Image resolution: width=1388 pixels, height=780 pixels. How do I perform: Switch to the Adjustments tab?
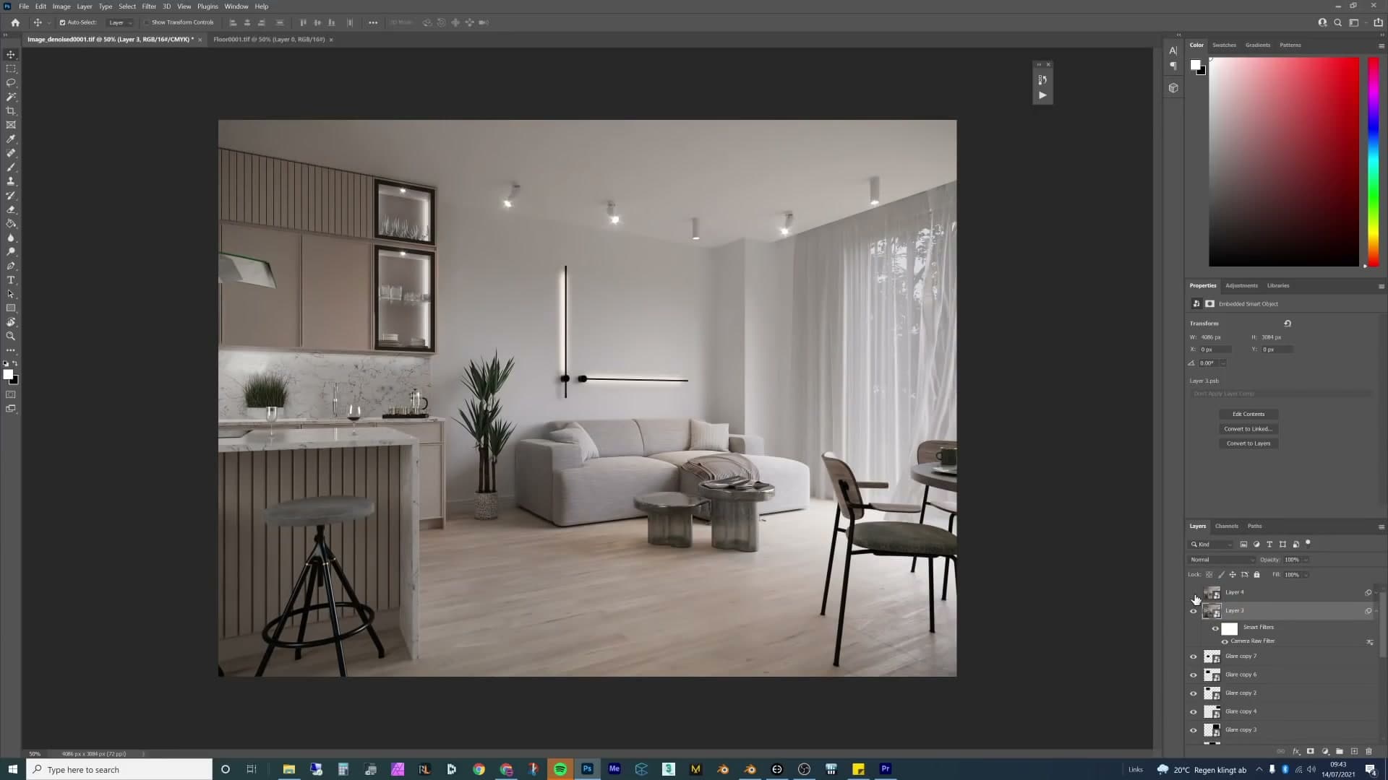pos(1241,285)
